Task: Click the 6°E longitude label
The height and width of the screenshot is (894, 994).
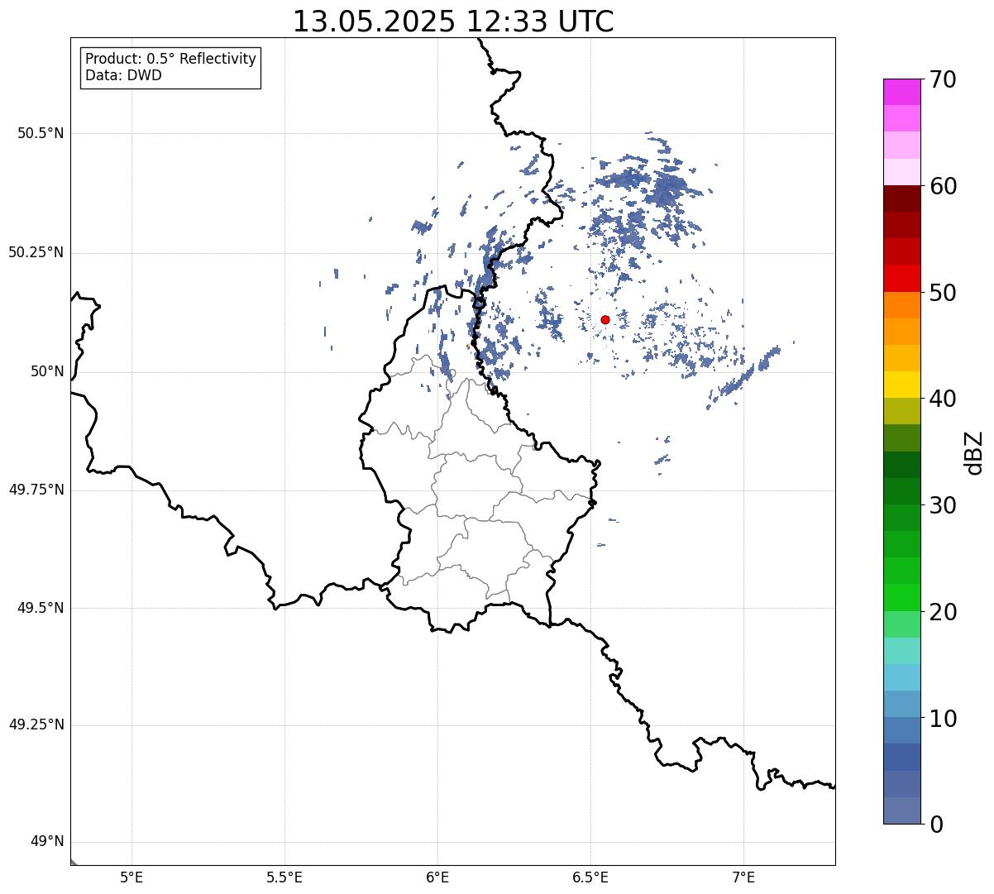Action: click(x=437, y=877)
